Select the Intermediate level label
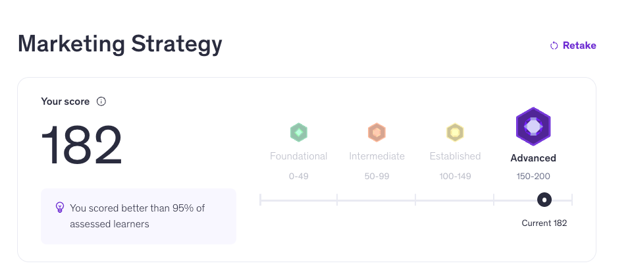 point(377,156)
